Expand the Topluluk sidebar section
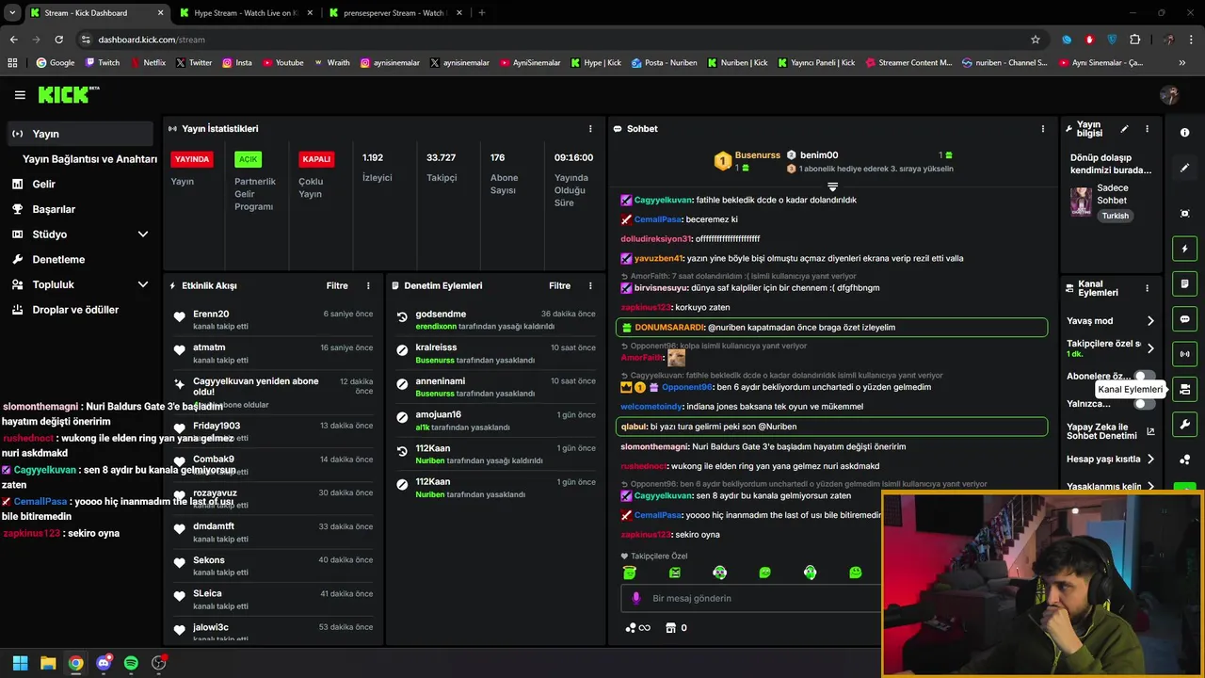Screen dimensions: 1205x678 [143, 284]
